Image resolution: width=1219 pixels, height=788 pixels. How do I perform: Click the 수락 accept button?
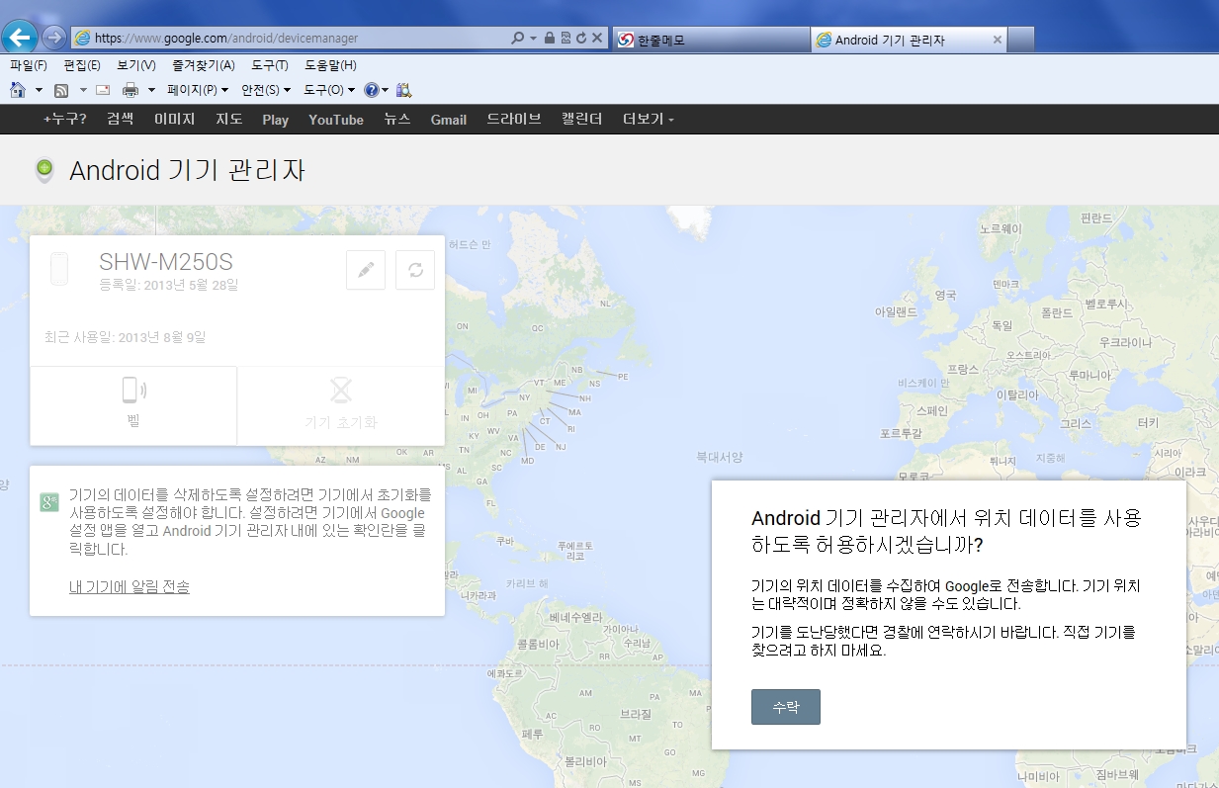[786, 707]
